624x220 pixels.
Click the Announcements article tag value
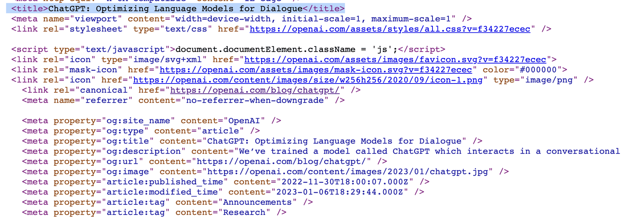[257, 202]
